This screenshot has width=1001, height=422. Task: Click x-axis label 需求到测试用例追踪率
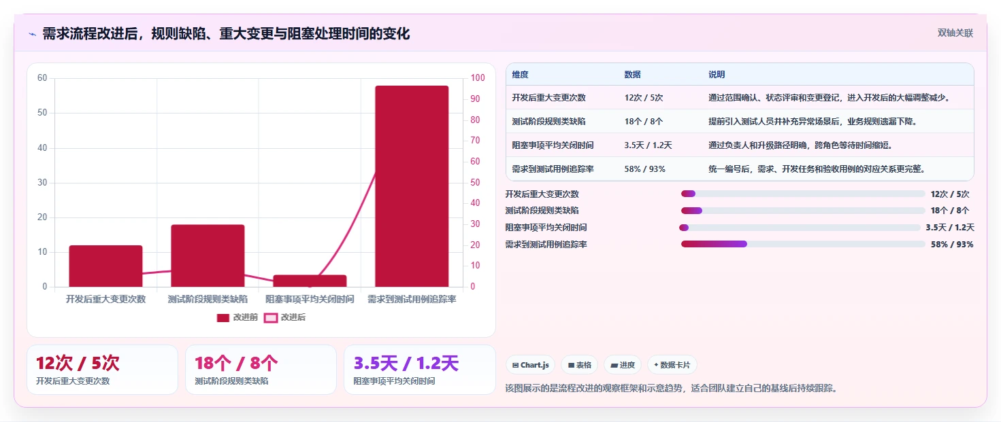[412, 299]
